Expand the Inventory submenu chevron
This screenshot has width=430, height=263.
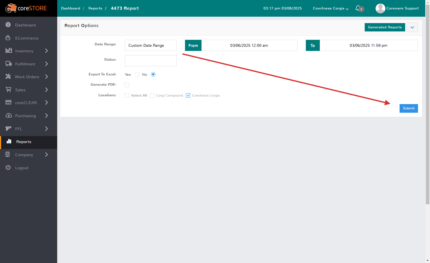(x=47, y=51)
